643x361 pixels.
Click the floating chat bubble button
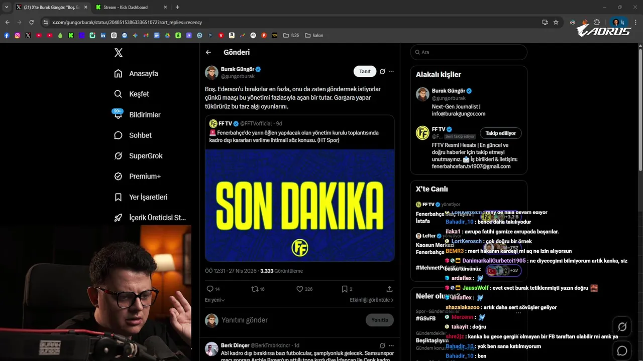622,350
